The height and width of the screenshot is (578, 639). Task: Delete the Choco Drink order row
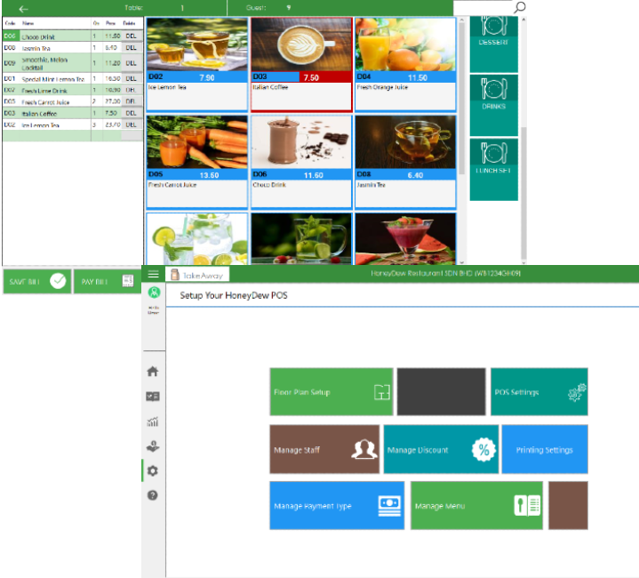(x=131, y=36)
